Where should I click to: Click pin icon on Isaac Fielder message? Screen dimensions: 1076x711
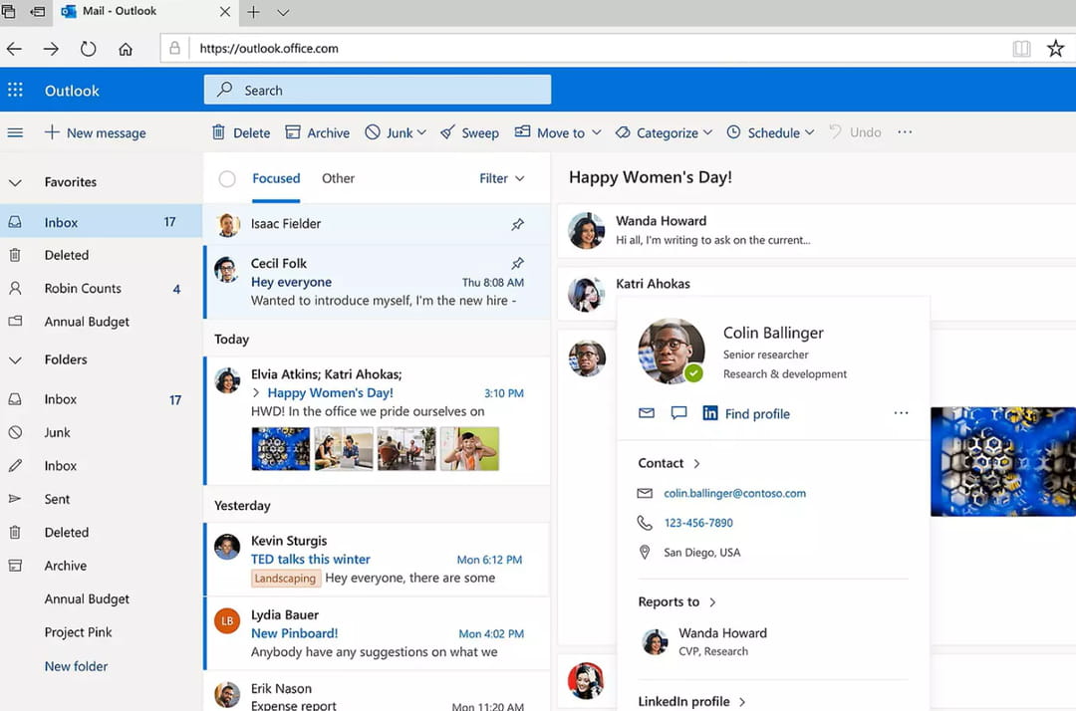517,224
